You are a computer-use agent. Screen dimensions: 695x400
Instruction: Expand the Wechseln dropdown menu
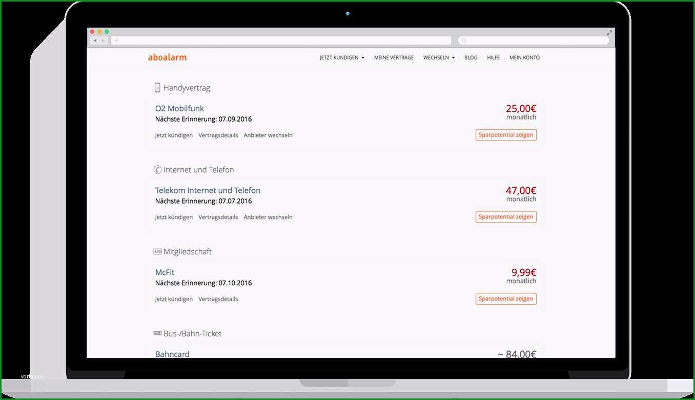439,57
